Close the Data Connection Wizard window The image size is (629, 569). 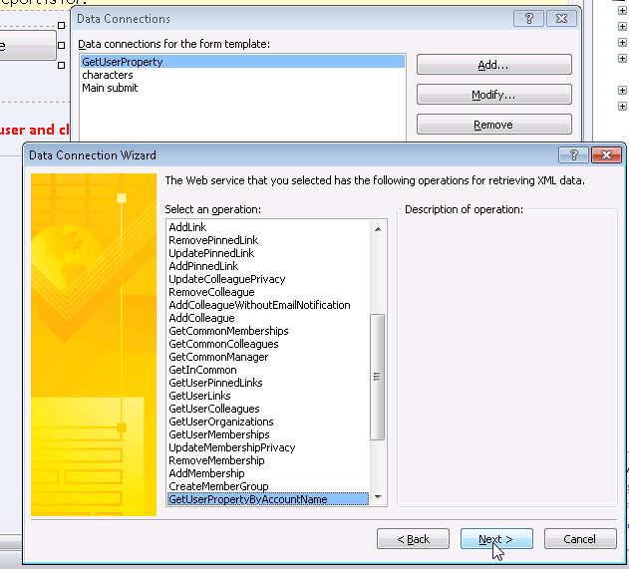pos(605,154)
